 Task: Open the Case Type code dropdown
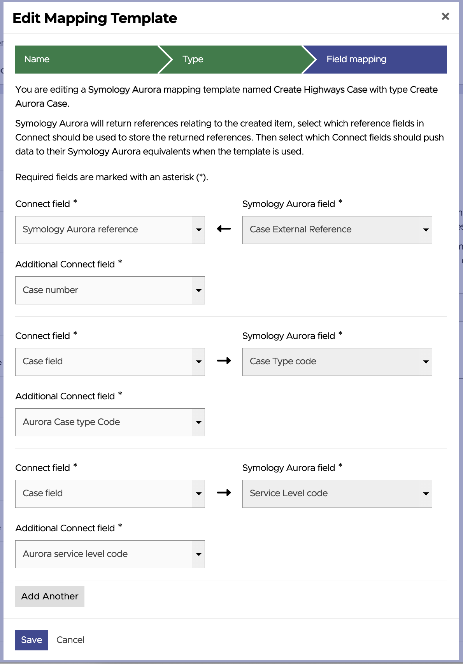(x=337, y=362)
